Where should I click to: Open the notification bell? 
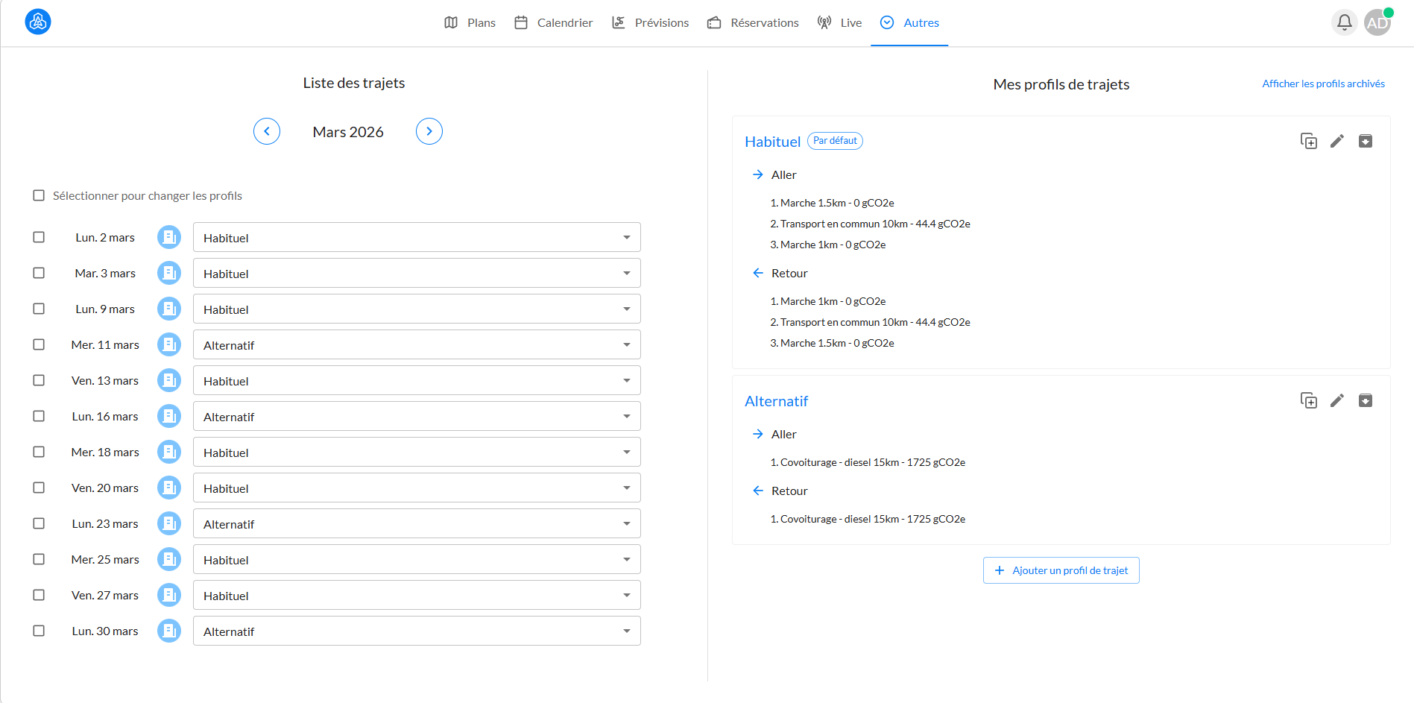tap(1344, 22)
